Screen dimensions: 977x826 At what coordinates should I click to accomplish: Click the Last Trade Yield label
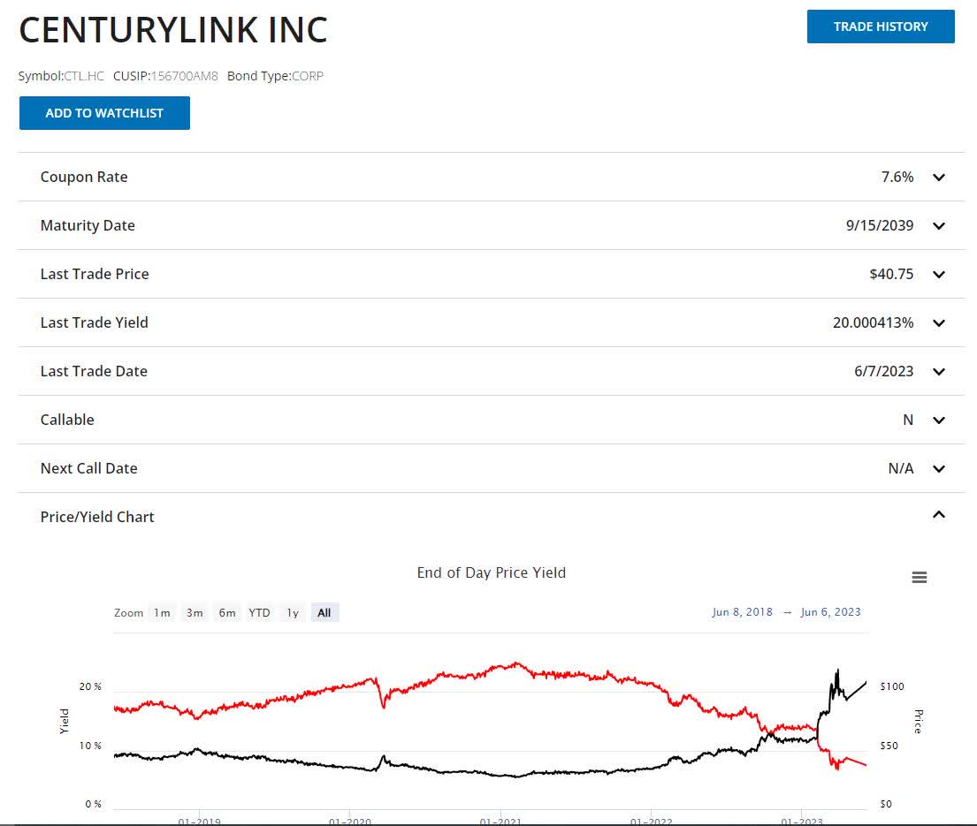94,322
